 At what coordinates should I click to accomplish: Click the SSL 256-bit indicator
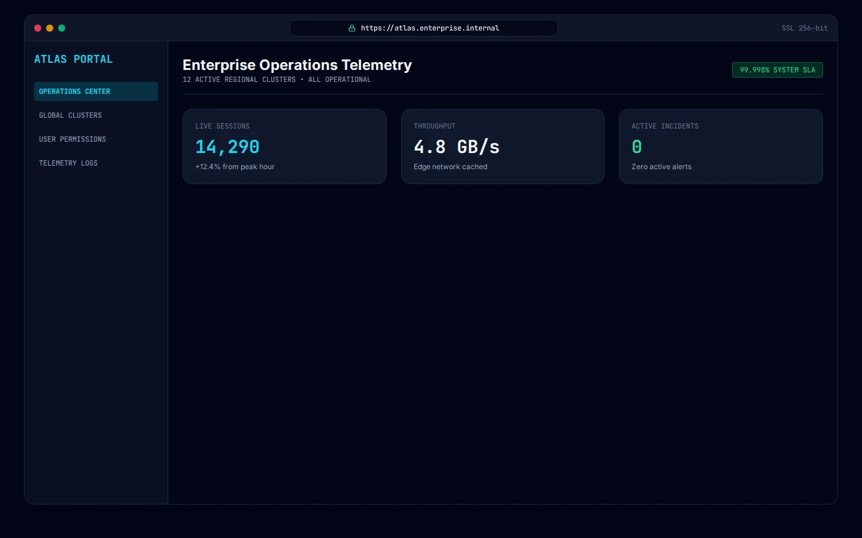[805, 28]
